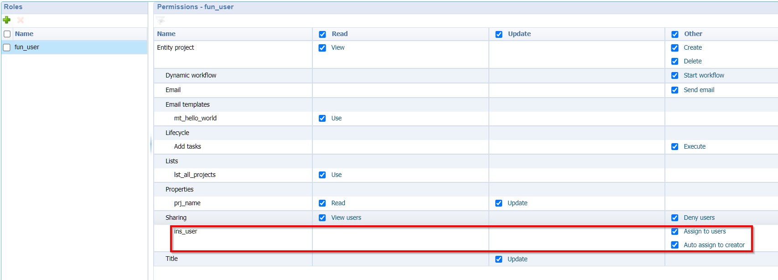Toggle the select-all checkbox in Roles header
778x280 pixels.
point(7,34)
